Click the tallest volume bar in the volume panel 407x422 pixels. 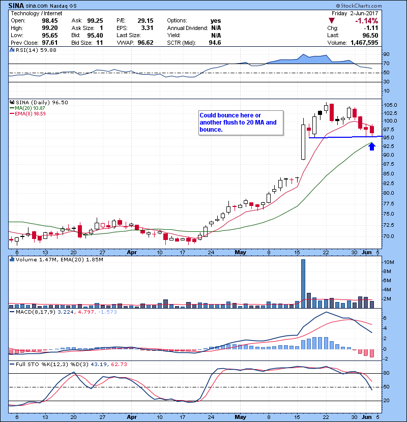click(x=303, y=284)
